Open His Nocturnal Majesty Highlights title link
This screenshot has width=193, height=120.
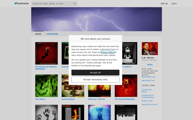(46, 68)
